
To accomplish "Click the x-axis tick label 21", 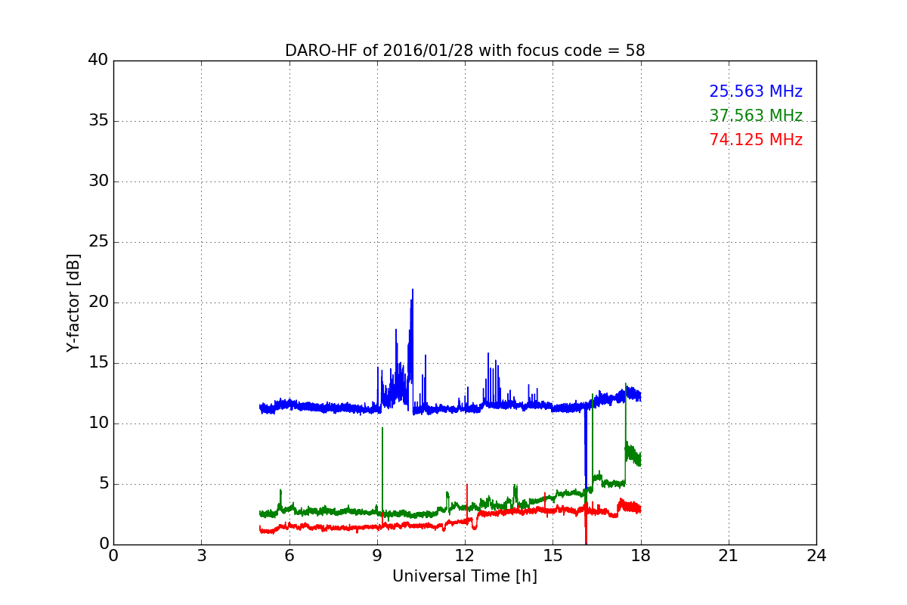I will pyautogui.click(x=729, y=556).
